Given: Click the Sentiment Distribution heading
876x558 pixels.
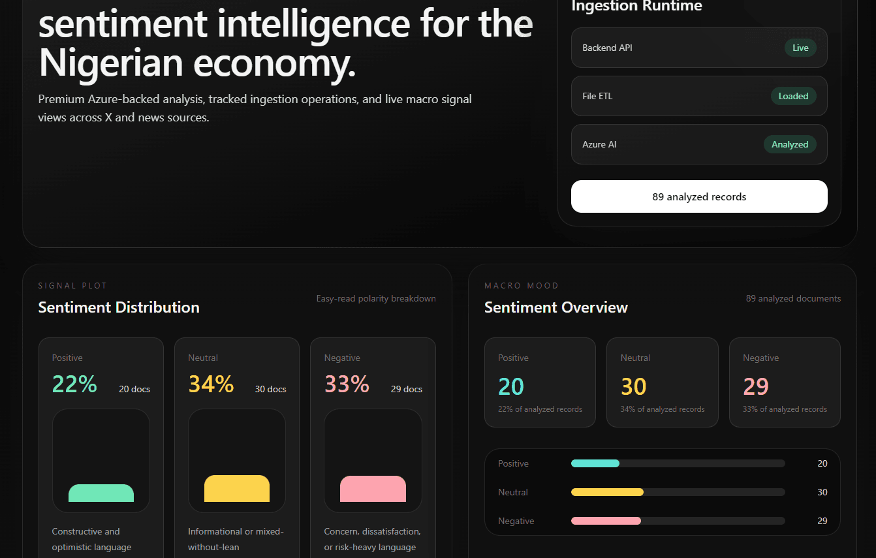Looking at the screenshot, I should click(119, 307).
